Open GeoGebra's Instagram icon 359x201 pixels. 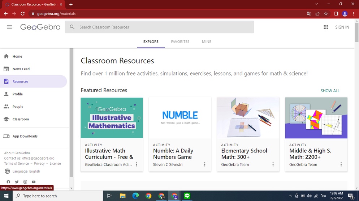(25, 182)
